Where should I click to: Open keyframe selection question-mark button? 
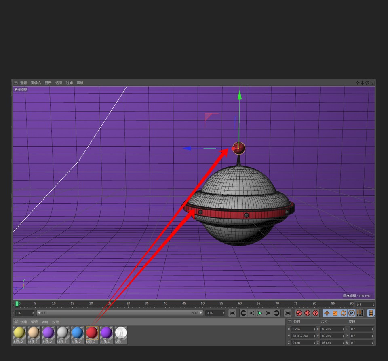316,313
